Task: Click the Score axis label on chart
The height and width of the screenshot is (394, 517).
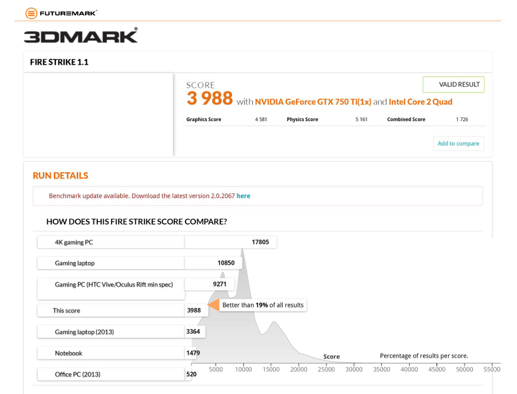Action: 331,357
